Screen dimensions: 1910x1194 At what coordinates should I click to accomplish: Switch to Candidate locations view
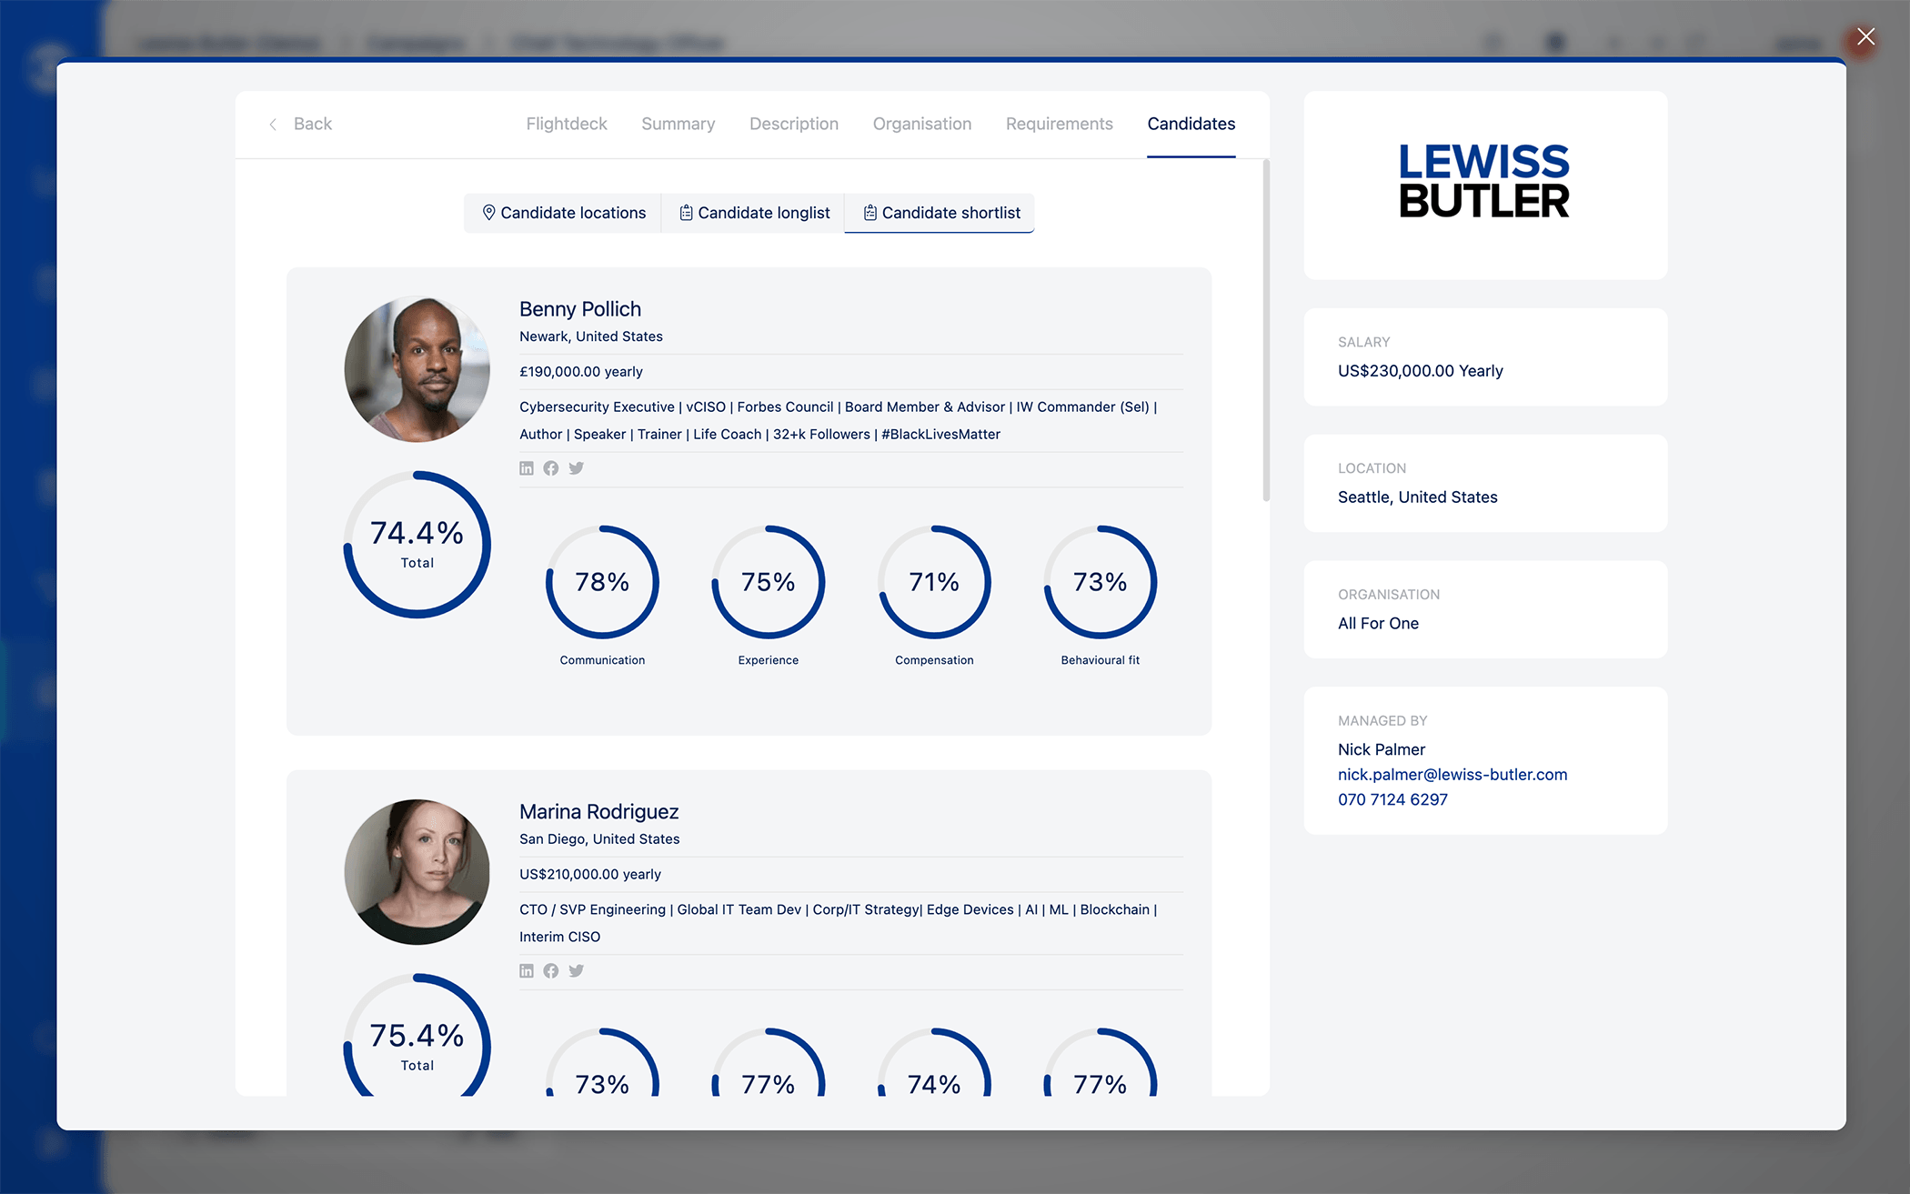562,212
